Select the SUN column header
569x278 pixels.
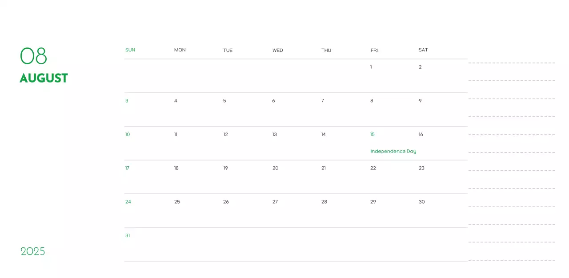pyautogui.click(x=130, y=50)
